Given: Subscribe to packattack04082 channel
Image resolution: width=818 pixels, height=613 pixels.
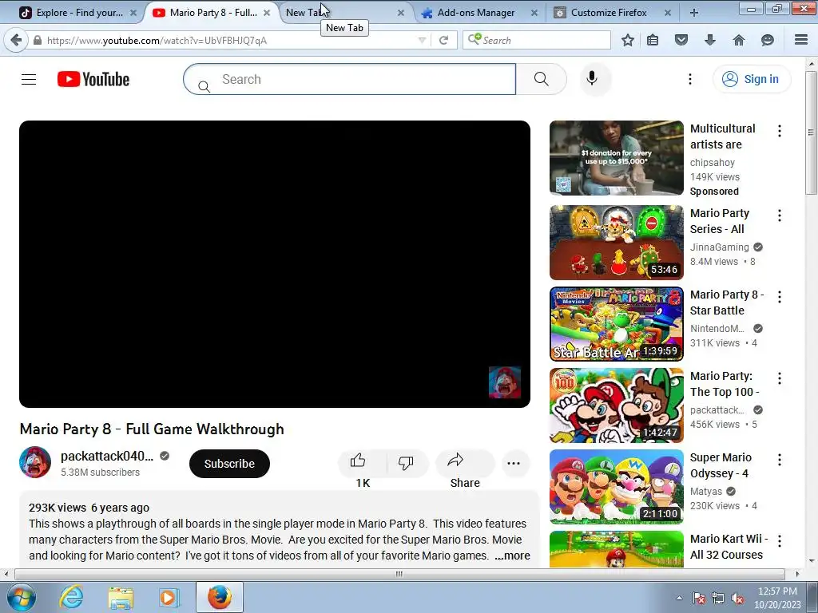Looking at the screenshot, I should click(229, 464).
